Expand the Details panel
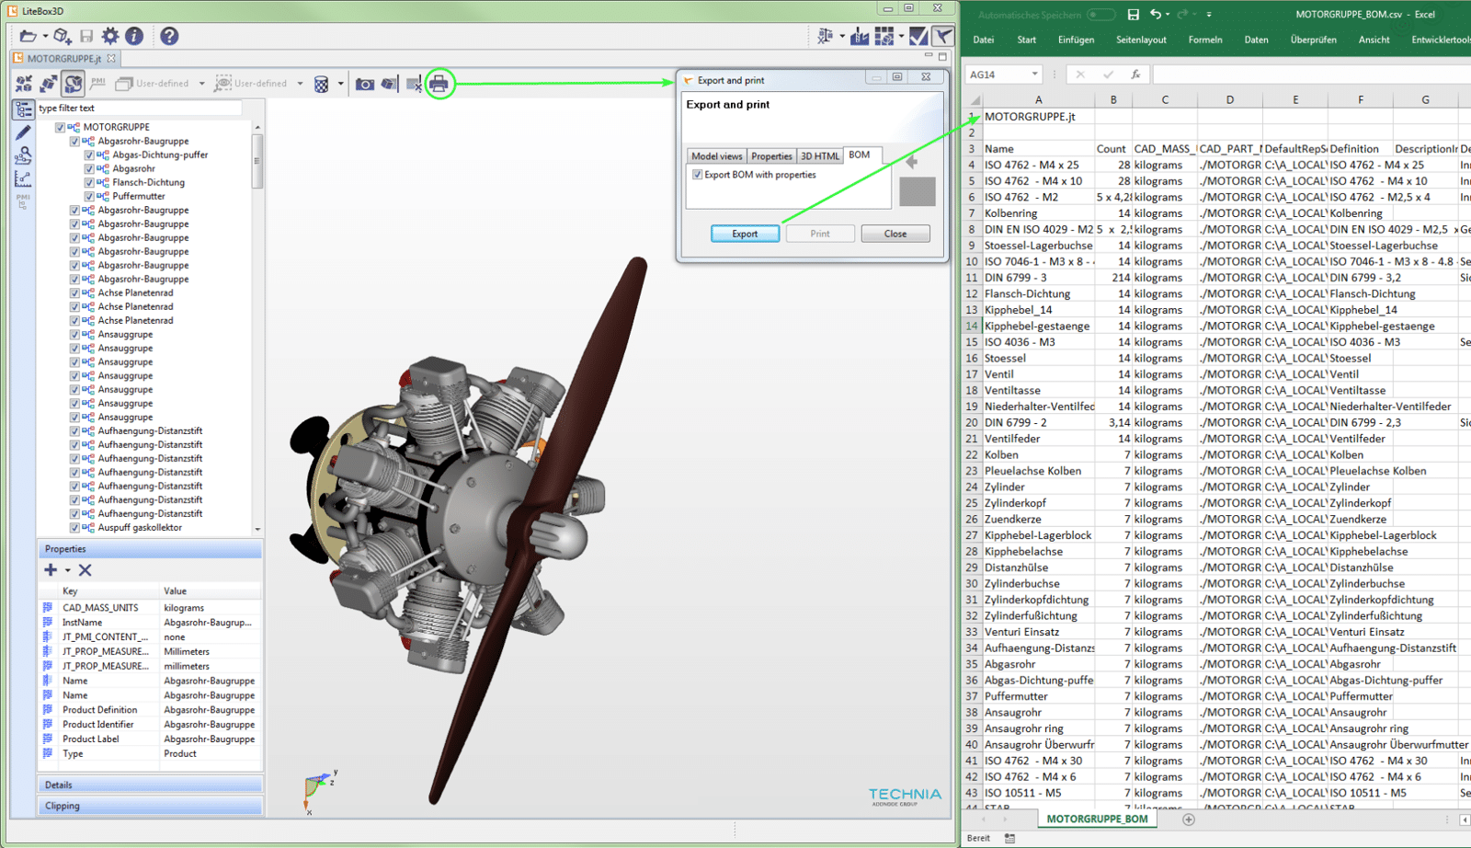Image resolution: width=1471 pixels, height=848 pixels. (x=150, y=785)
